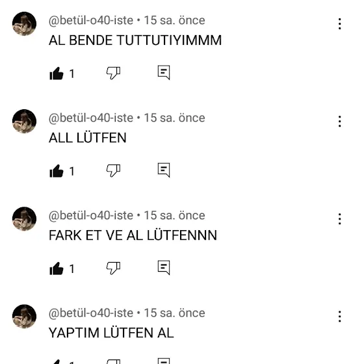This screenshot has width=364, height=364.
Task: Dislike the "AL BENDE TUTTUTIYIMMM" comment
Action: 113,73
